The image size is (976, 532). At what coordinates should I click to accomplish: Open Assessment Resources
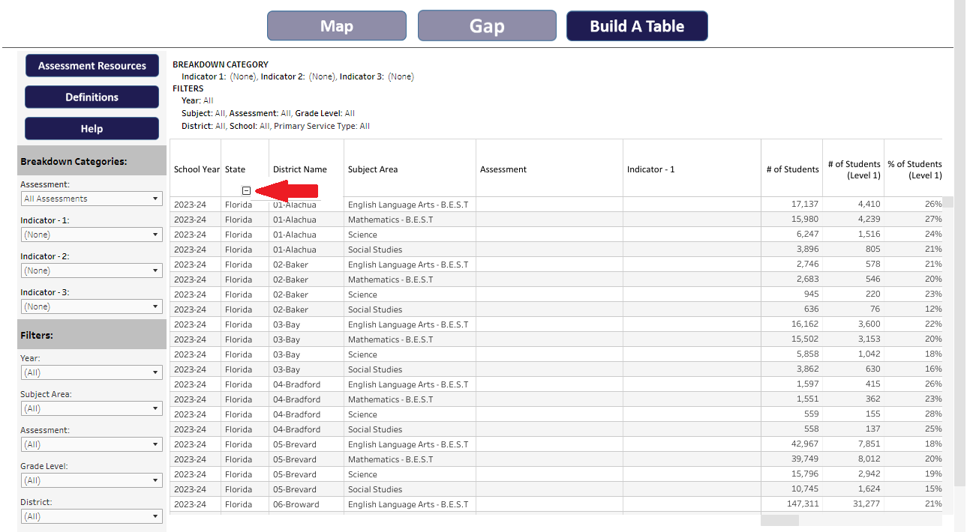point(92,66)
